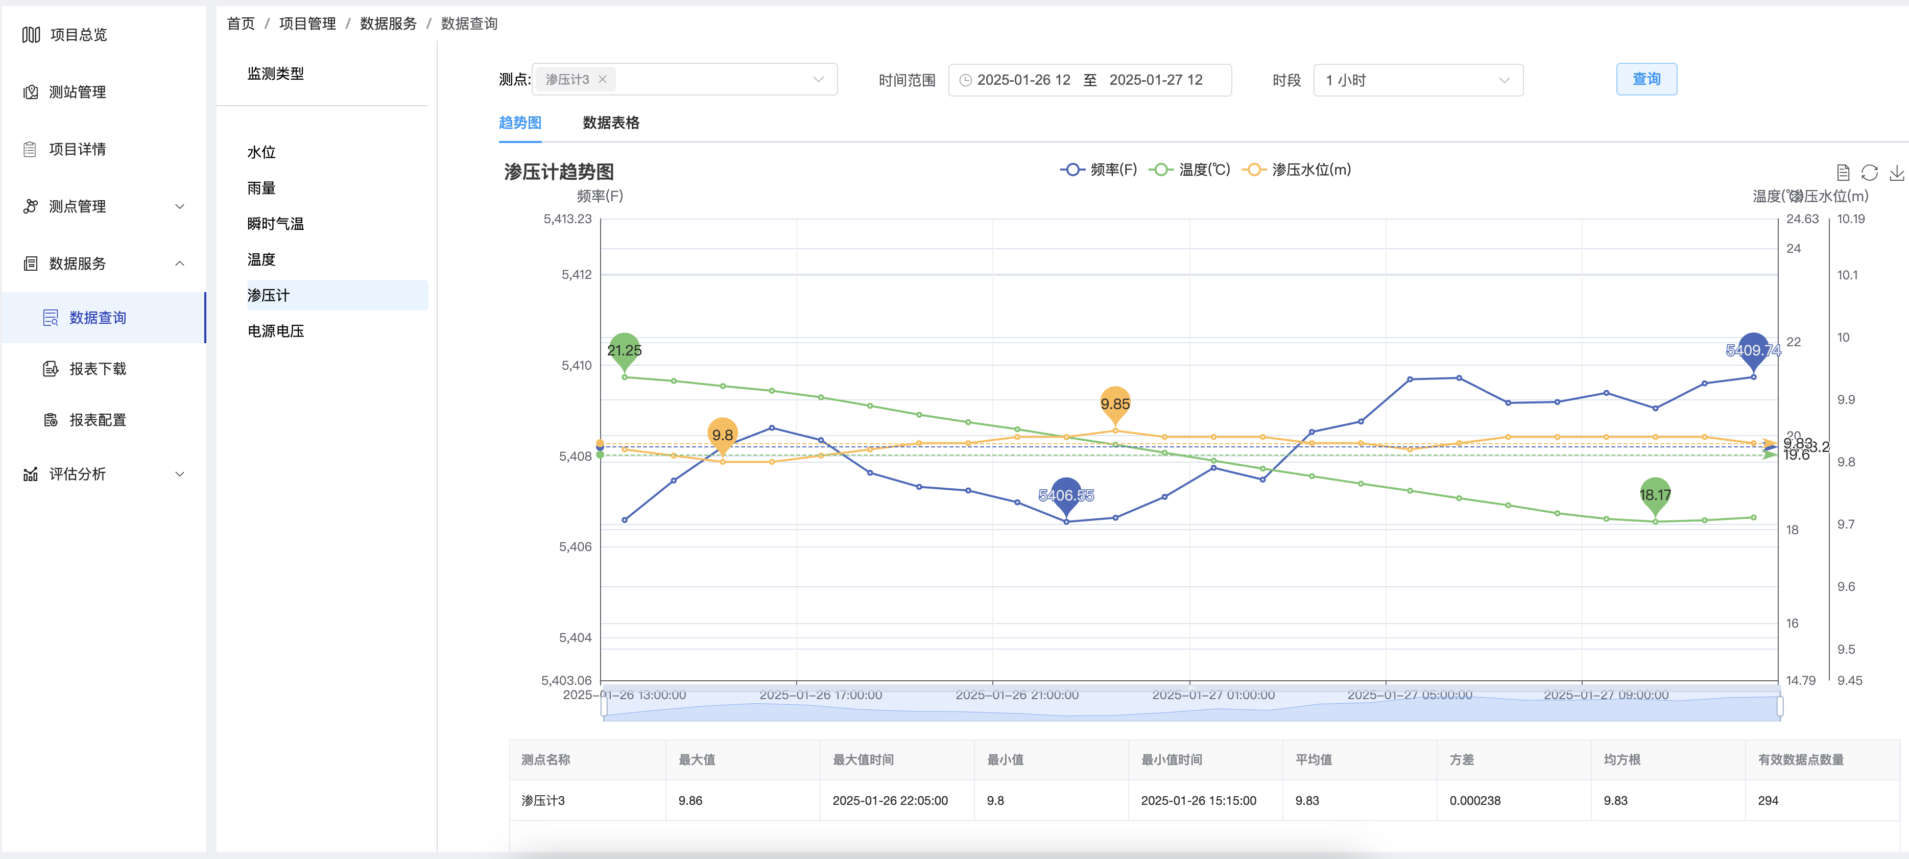Select 数据查询 in the sidebar

pyautogui.click(x=104, y=318)
